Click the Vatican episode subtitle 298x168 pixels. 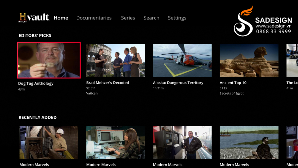point(92,93)
